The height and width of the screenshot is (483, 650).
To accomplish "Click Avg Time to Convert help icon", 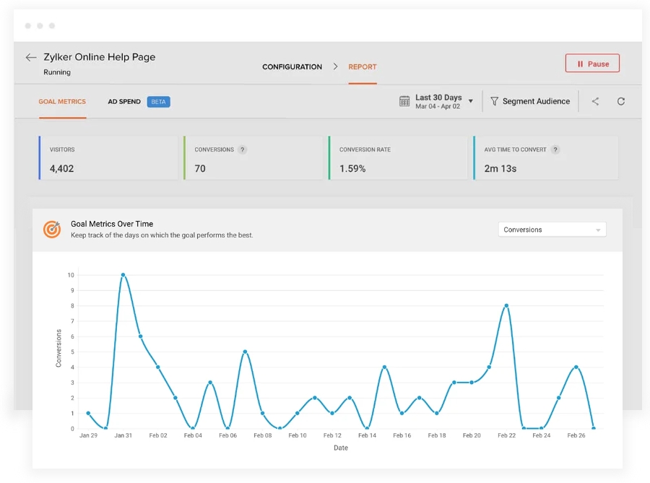I will click(x=555, y=150).
